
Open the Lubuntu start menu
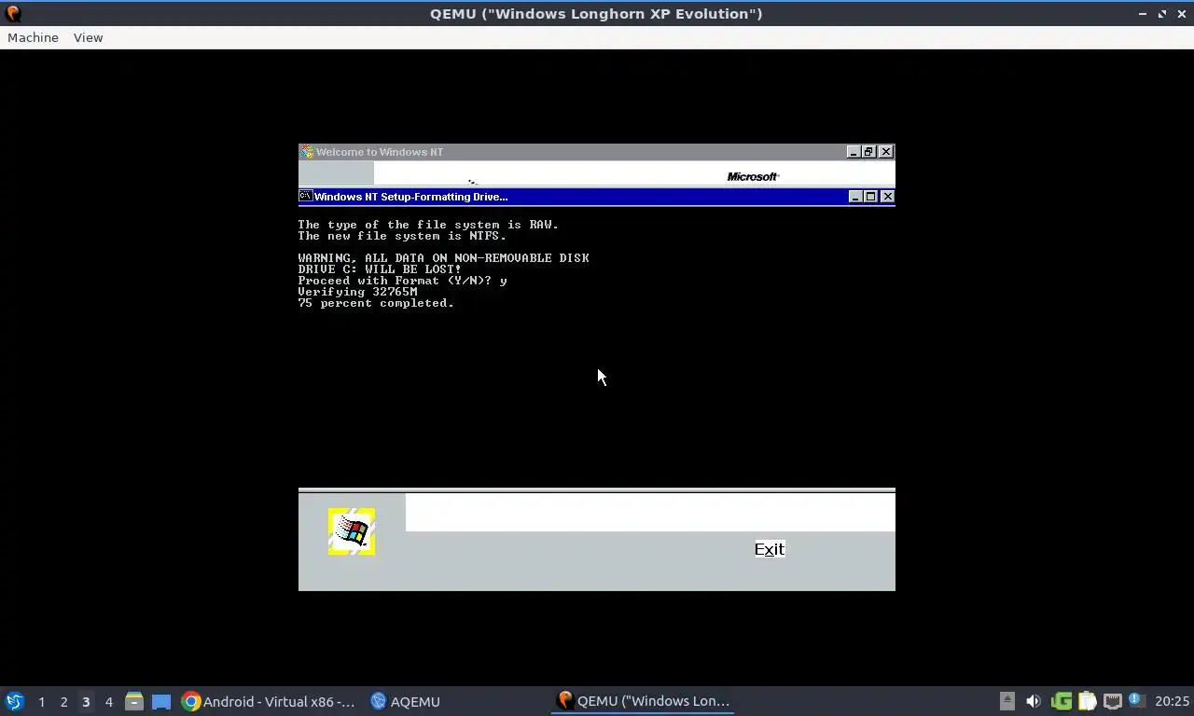[x=14, y=701]
